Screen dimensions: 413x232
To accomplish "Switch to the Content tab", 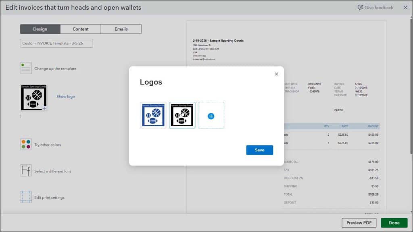I will click(81, 29).
